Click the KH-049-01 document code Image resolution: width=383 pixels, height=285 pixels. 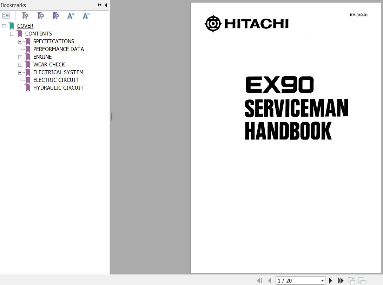pos(358,15)
